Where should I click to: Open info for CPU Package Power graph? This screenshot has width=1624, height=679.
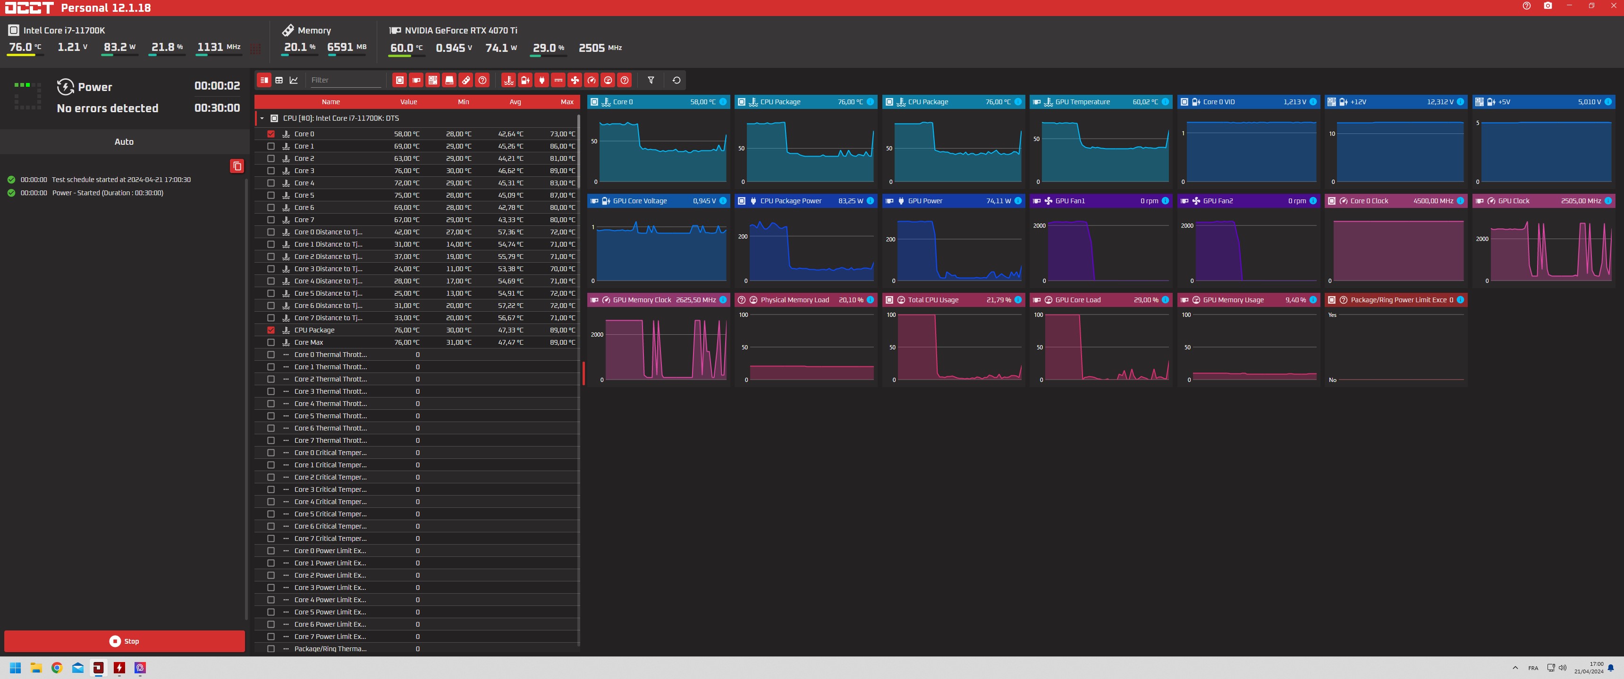pyautogui.click(x=871, y=201)
